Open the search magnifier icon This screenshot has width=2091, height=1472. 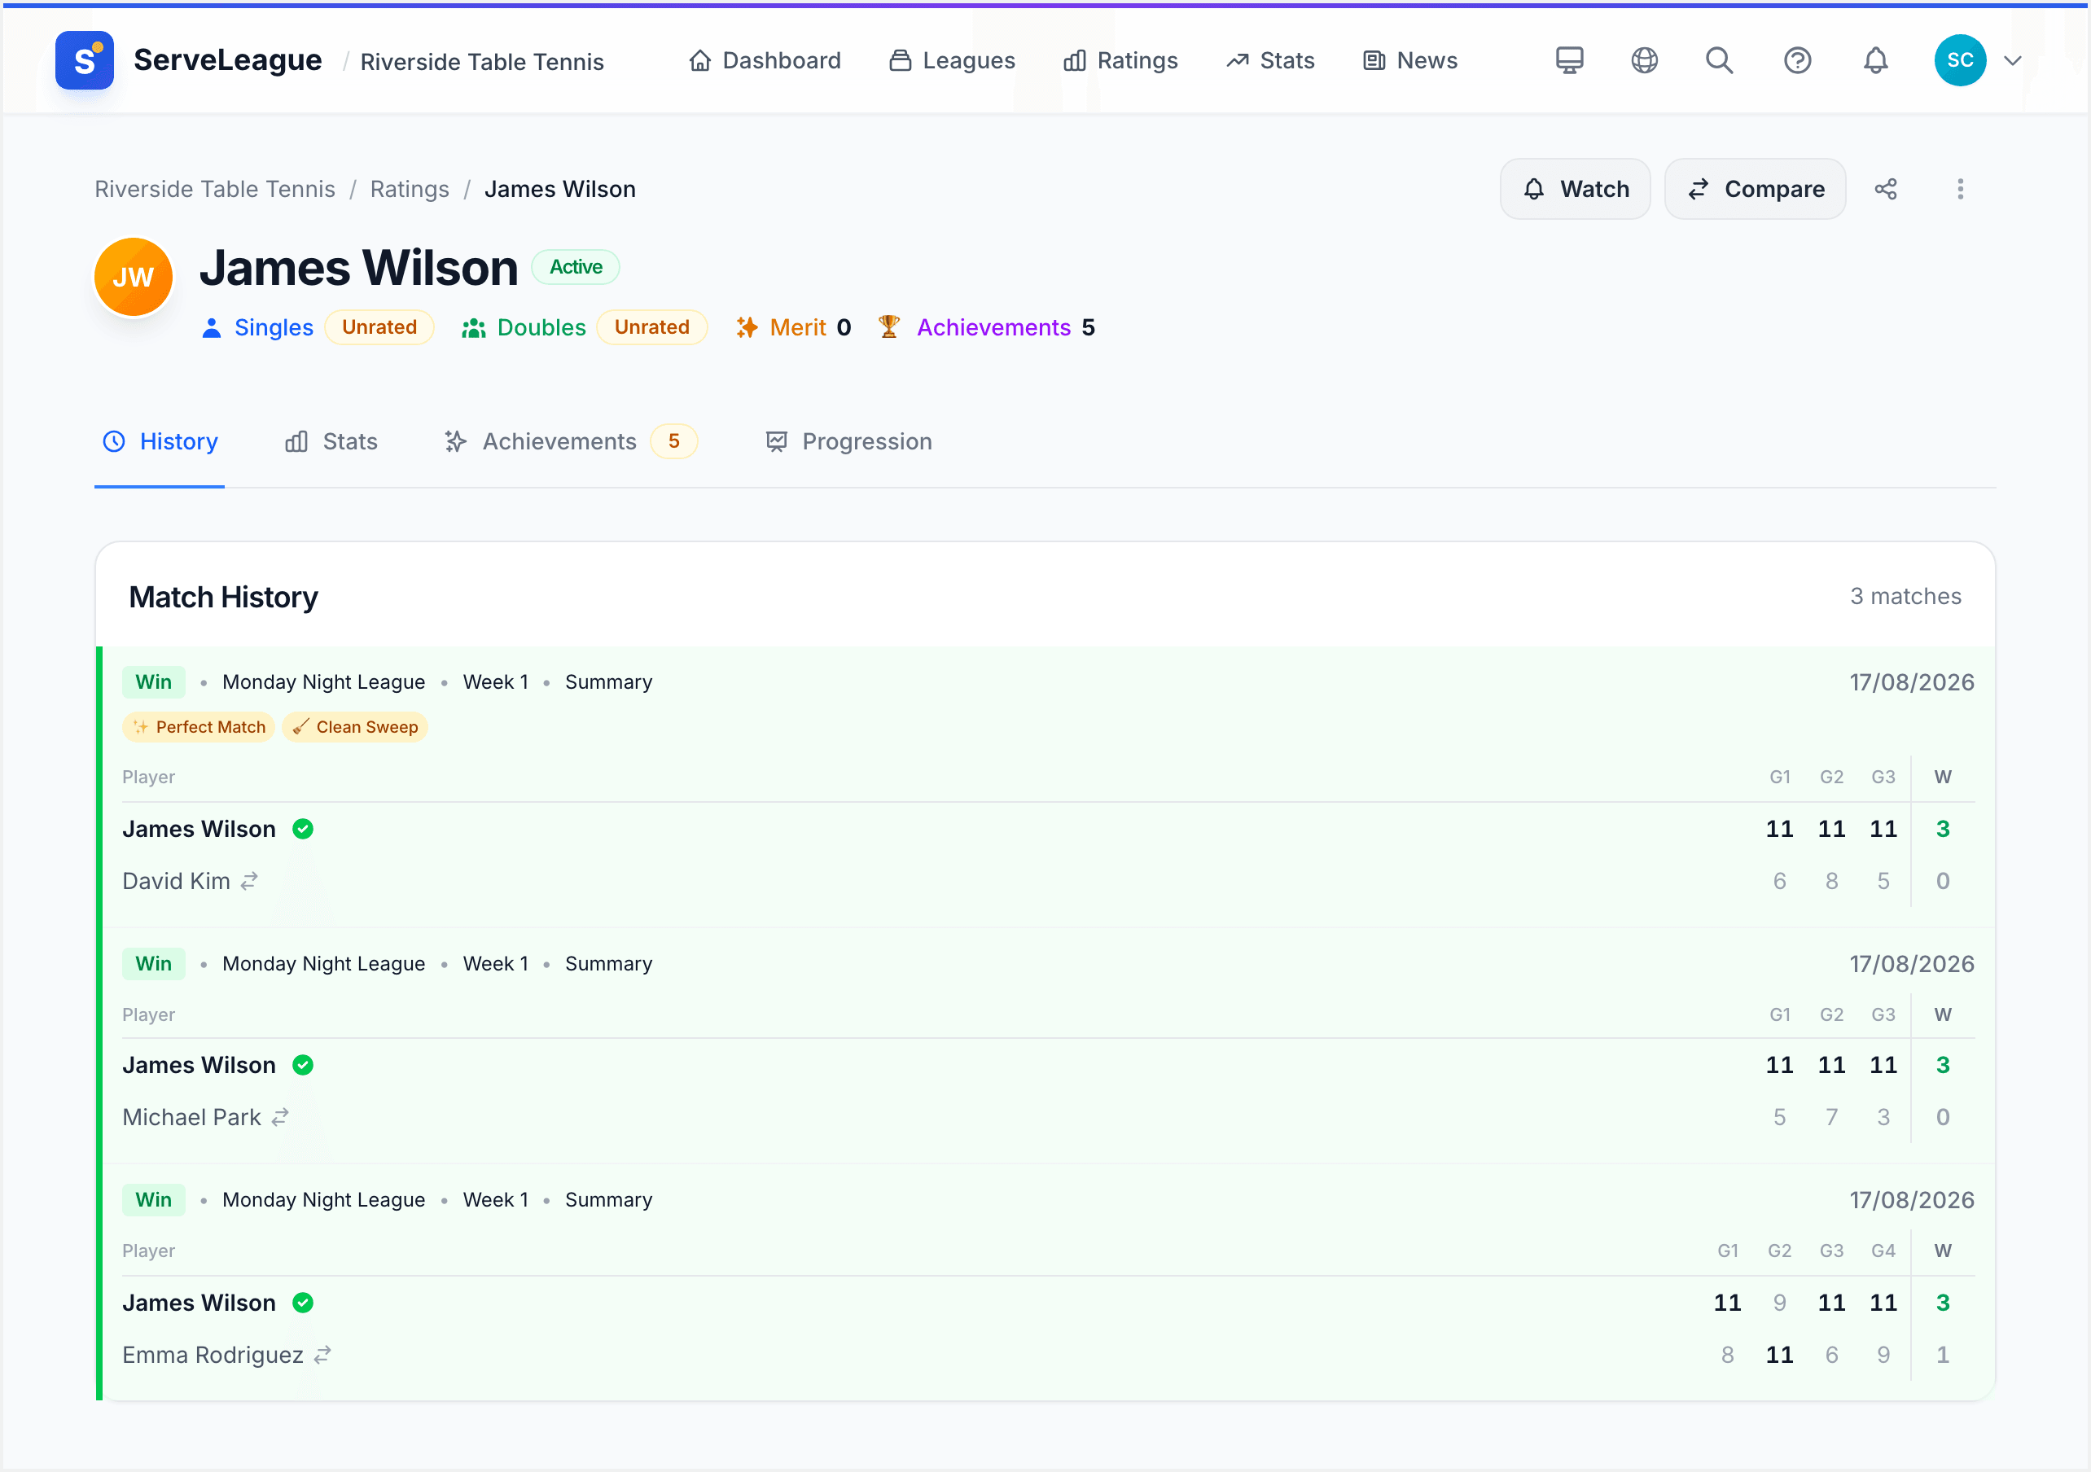(x=1720, y=60)
